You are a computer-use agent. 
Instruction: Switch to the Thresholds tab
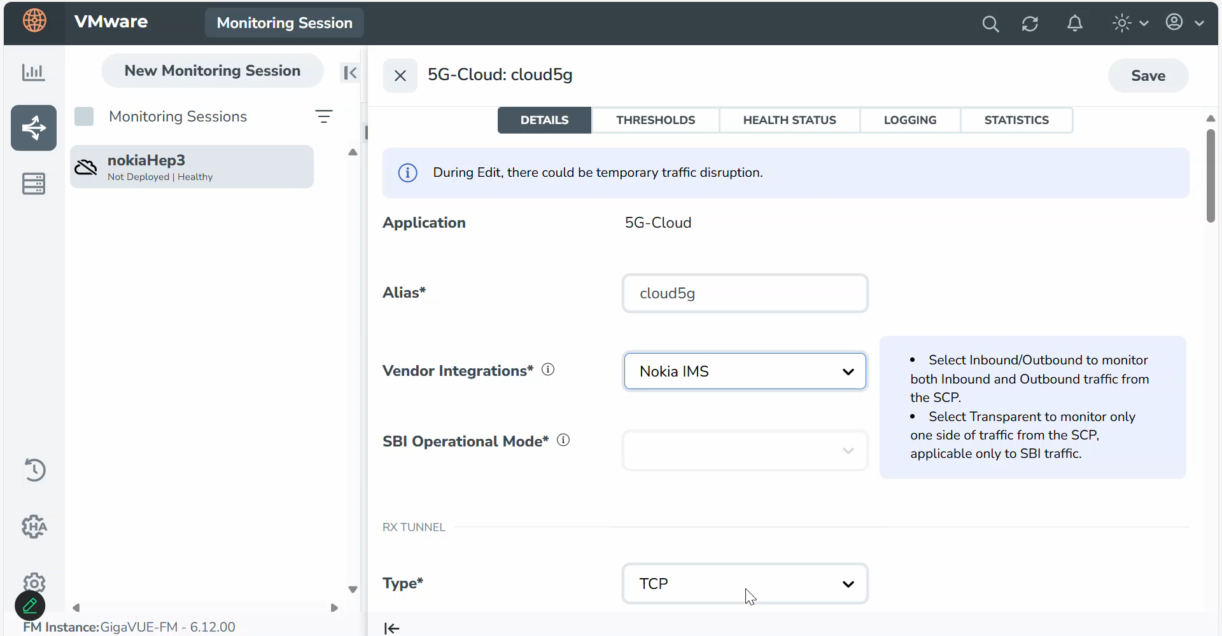pyautogui.click(x=656, y=120)
